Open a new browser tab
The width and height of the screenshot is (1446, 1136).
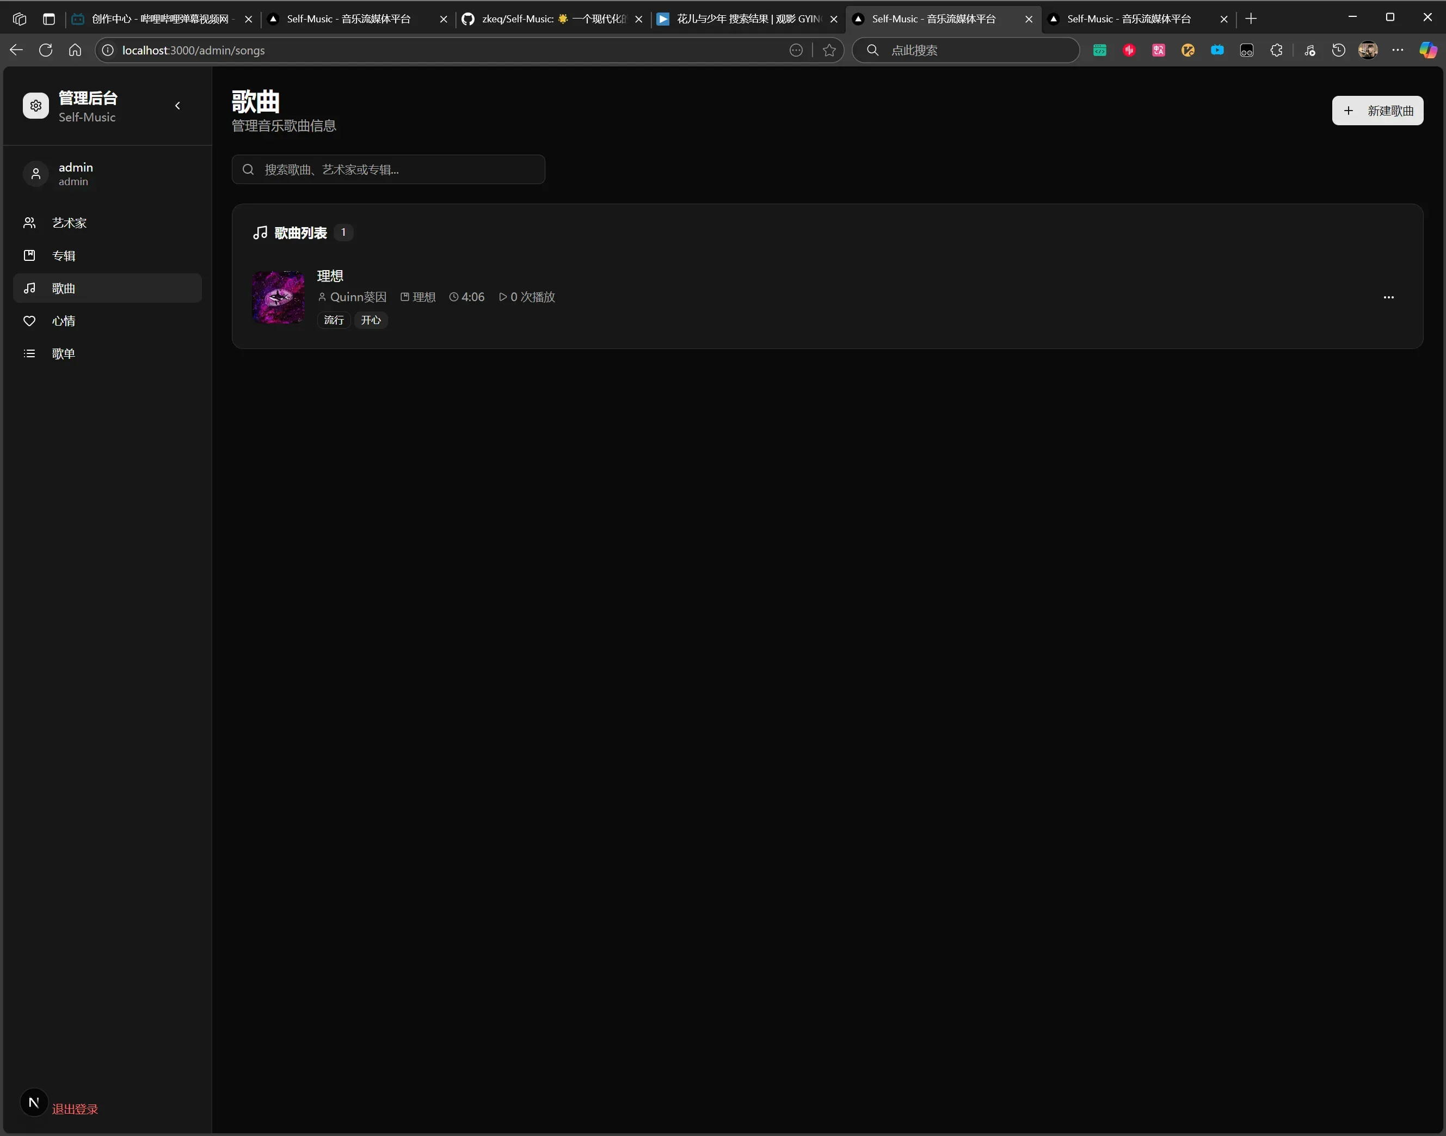click(x=1251, y=19)
